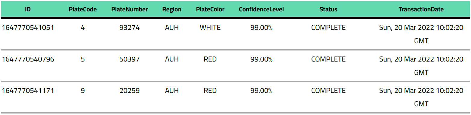Viewport: 471px width, 115px height.
Task: Select the RED color cell for plate 50397
Action: point(210,59)
